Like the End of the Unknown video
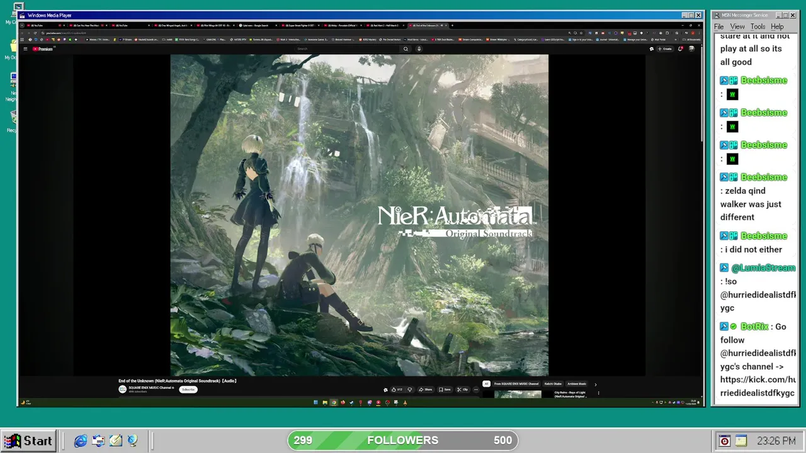 pyautogui.click(x=397, y=389)
